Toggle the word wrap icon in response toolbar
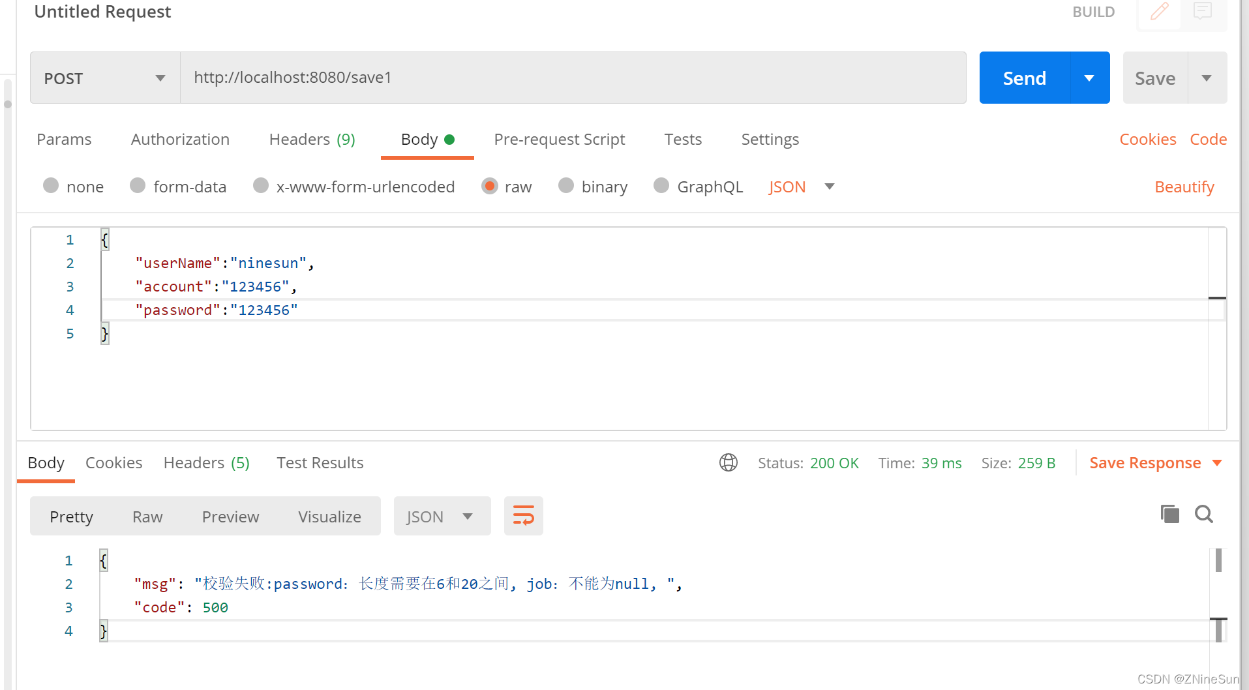 523,516
